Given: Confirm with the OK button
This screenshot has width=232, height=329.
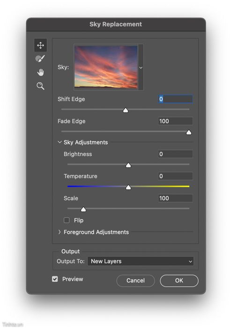Looking at the screenshot, I should 179,281.
